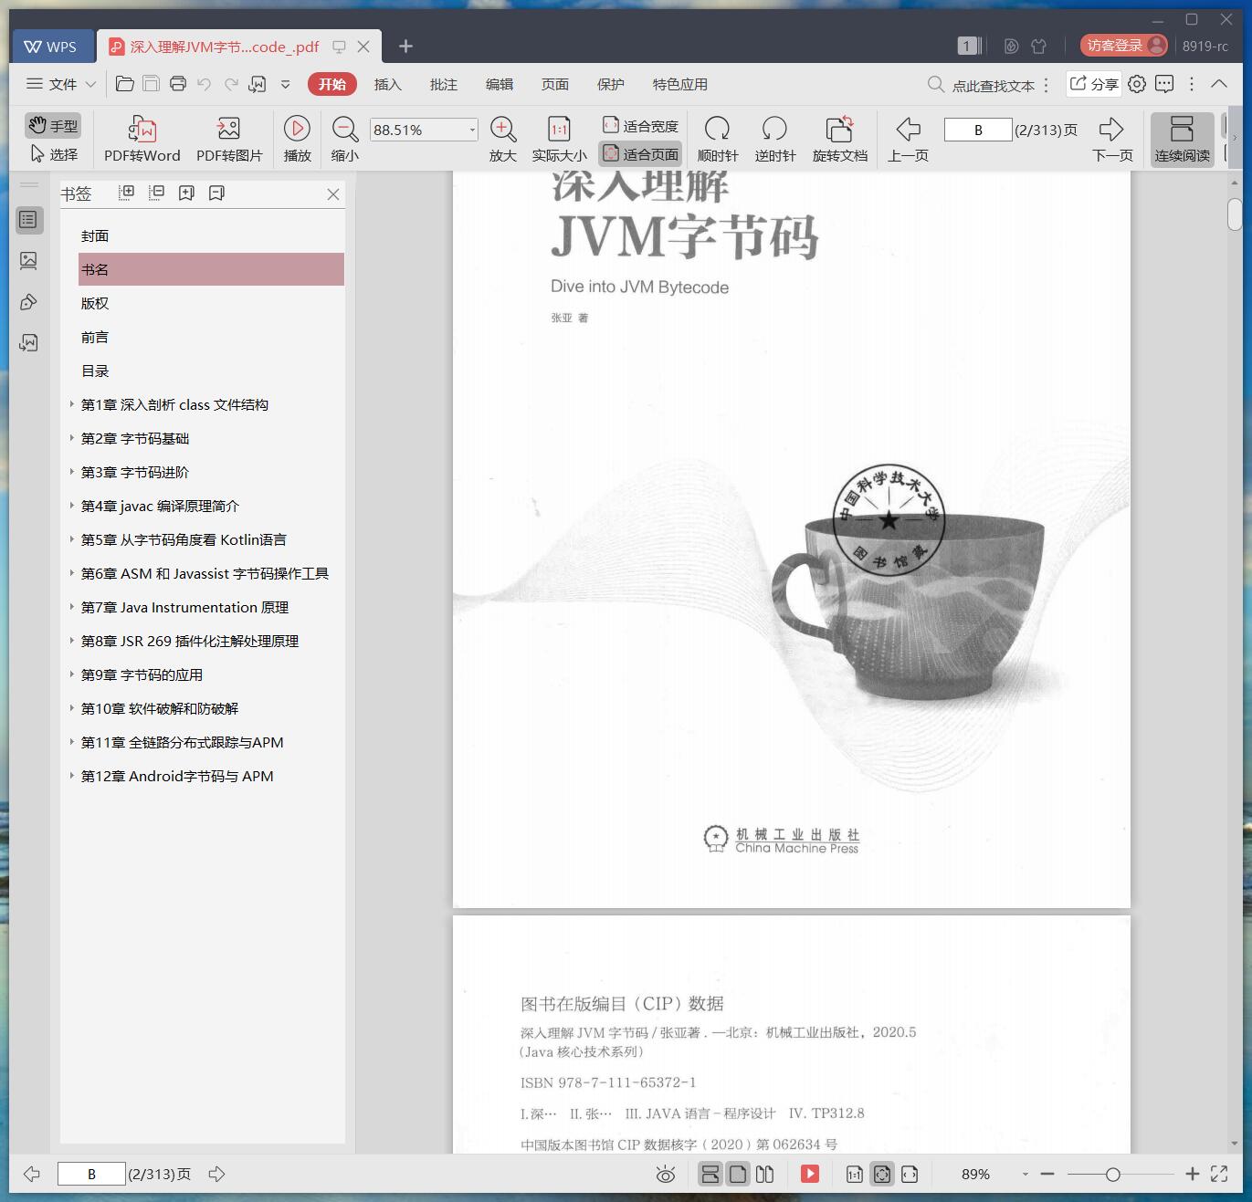
Task: Expand 第2章 字节码基础 bookmark
Action: coord(72,438)
